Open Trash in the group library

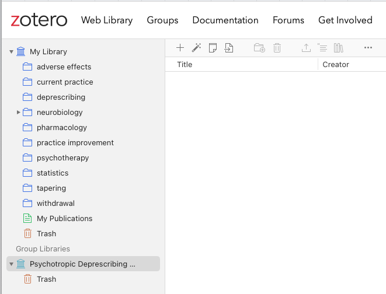(47, 279)
